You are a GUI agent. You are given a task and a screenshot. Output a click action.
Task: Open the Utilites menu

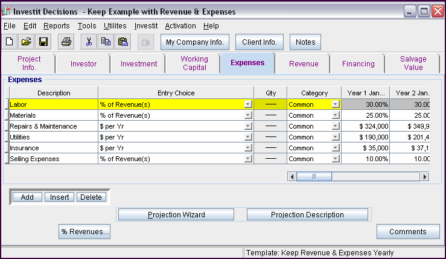coord(115,26)
